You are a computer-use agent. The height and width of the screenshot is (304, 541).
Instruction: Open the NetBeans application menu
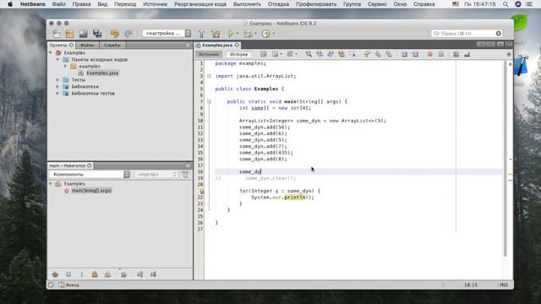pos(32,4)
